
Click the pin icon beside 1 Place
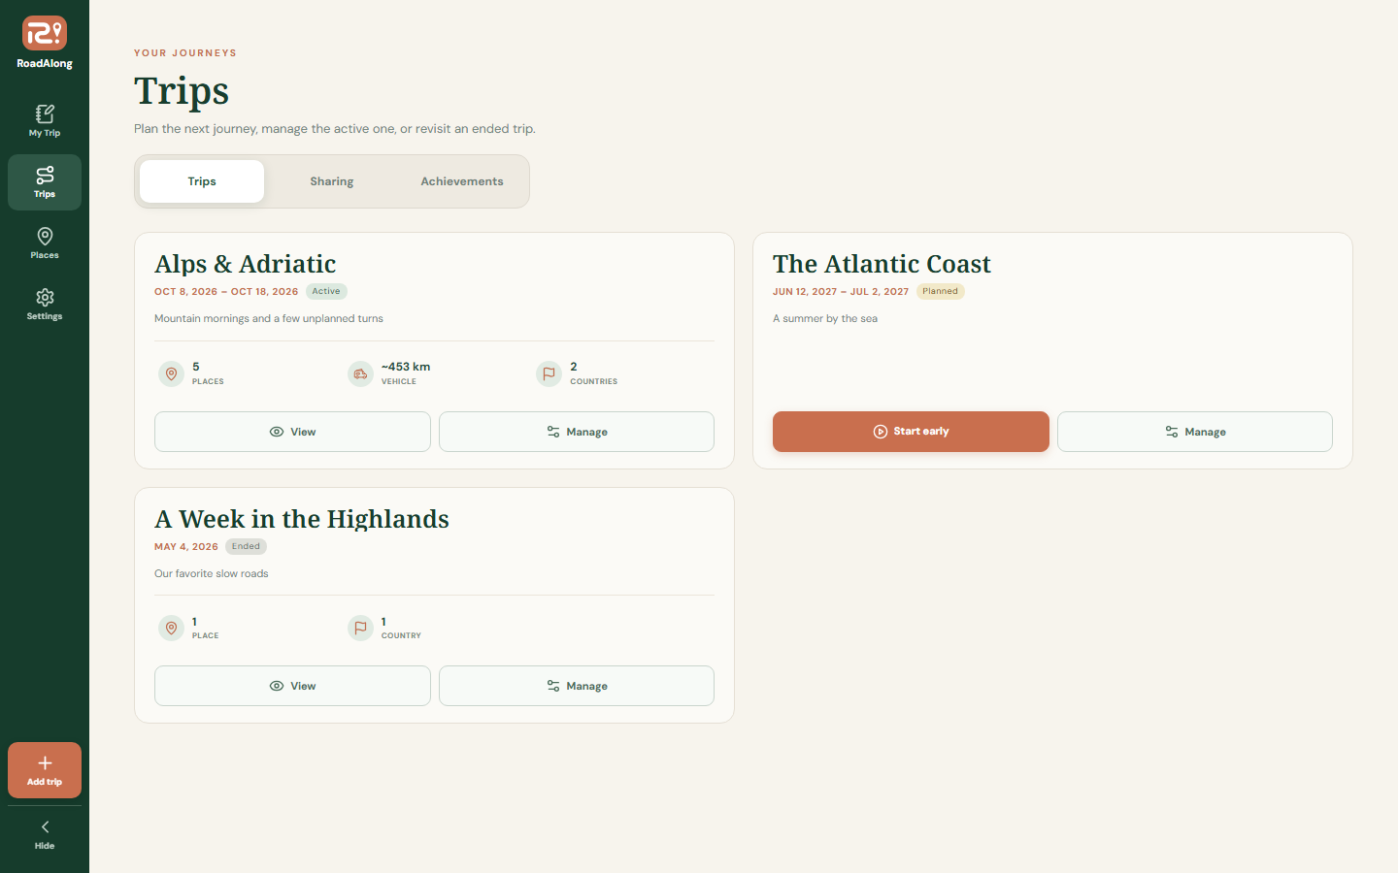pos(171,628)
